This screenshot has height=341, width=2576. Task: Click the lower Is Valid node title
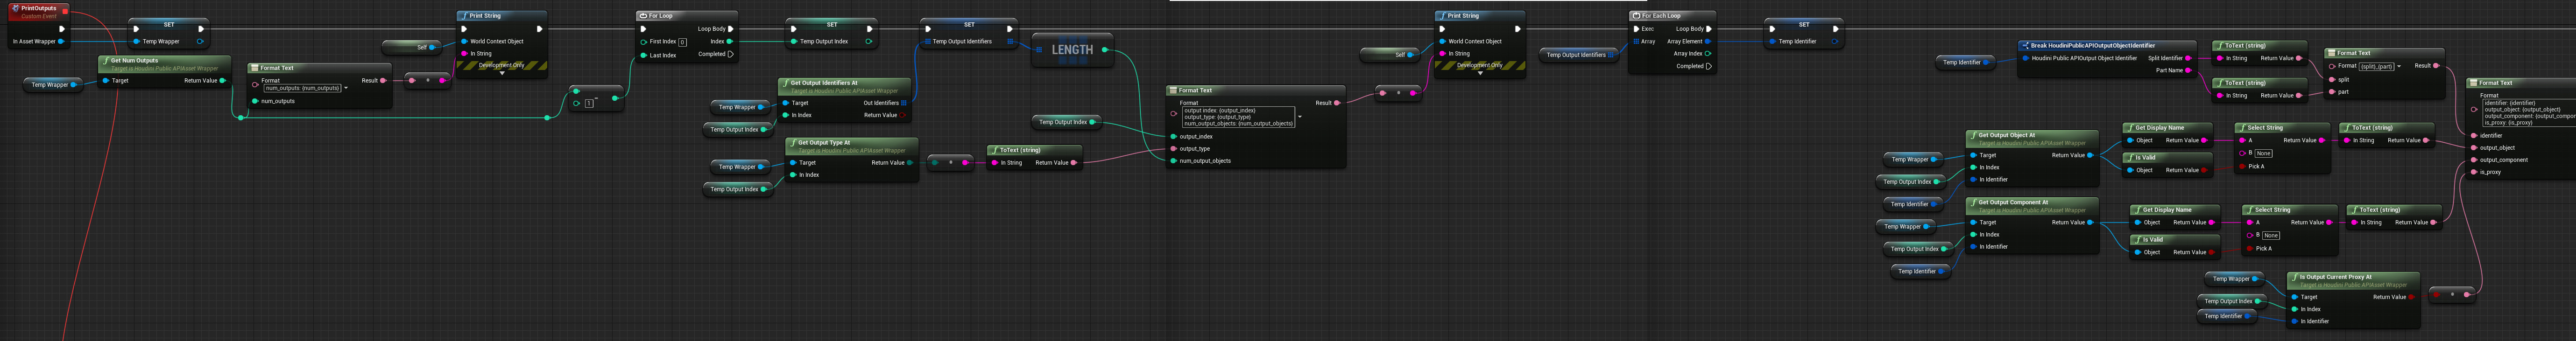2152,239
